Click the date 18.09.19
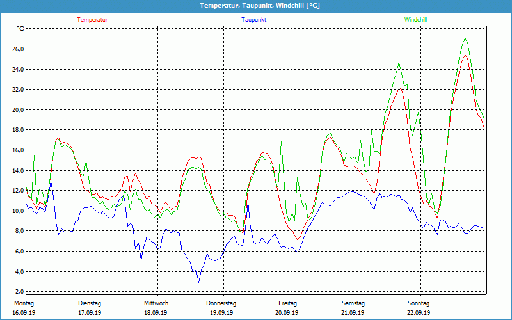 click(x=156, y=313)
